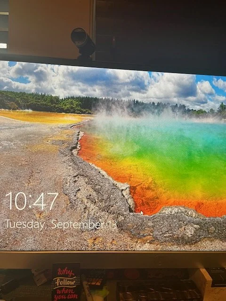The image size is (226, 301).
Task: Click the lock screen wallpaper image
Action: click(x=113, y=156)
